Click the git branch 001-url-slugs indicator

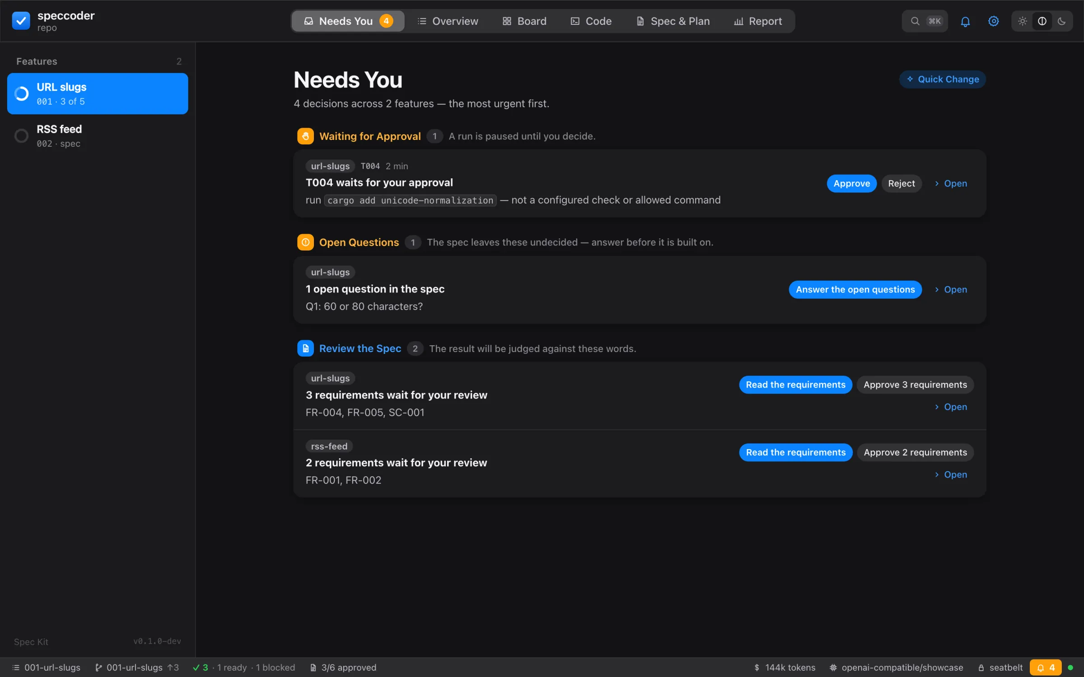click(x=137, y=668)
